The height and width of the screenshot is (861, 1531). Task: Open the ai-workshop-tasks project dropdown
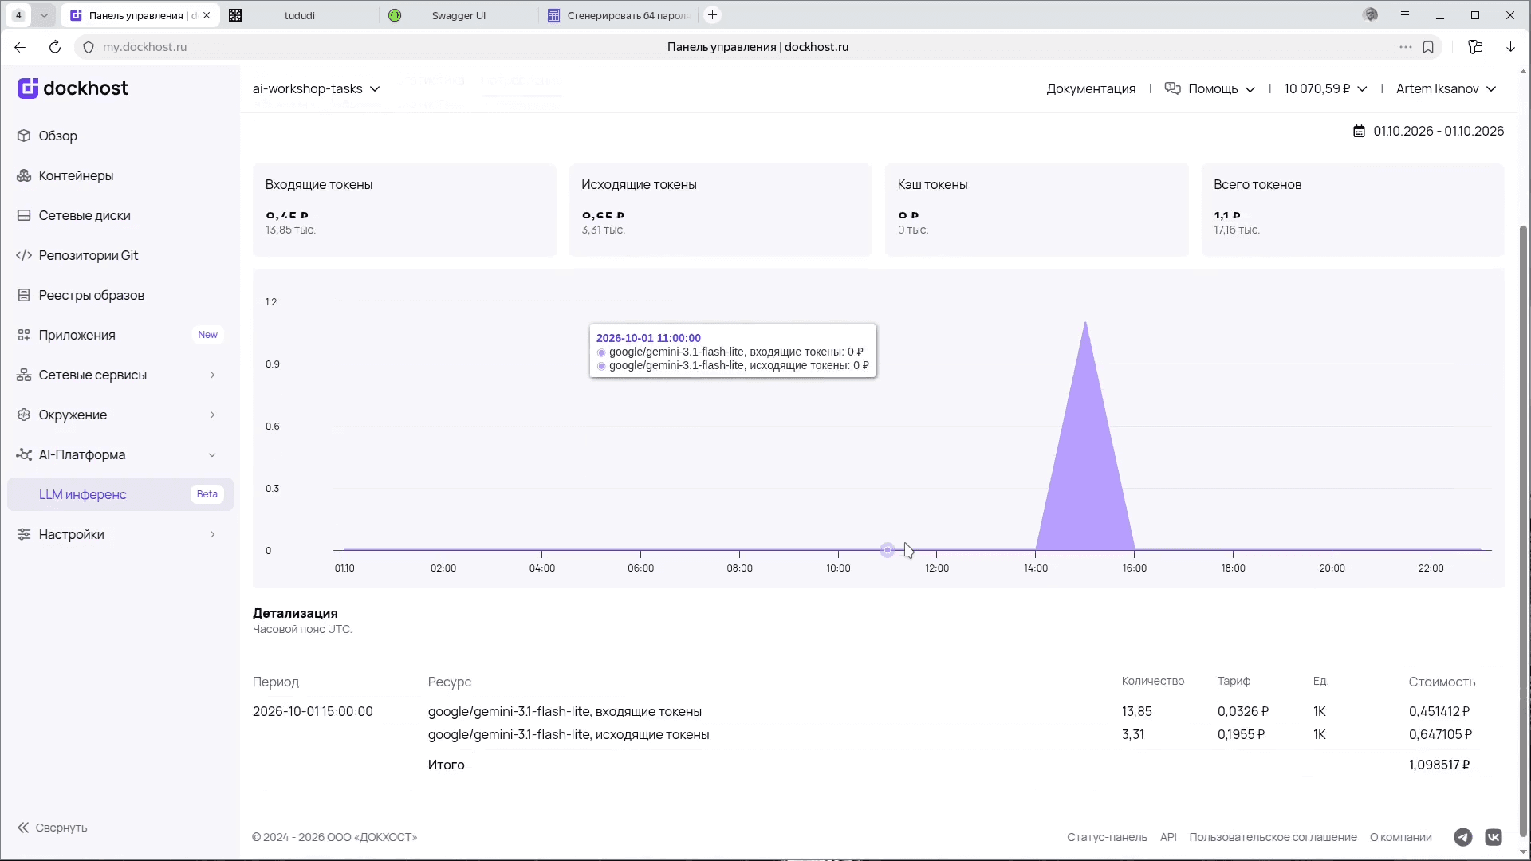coord(316,88)
